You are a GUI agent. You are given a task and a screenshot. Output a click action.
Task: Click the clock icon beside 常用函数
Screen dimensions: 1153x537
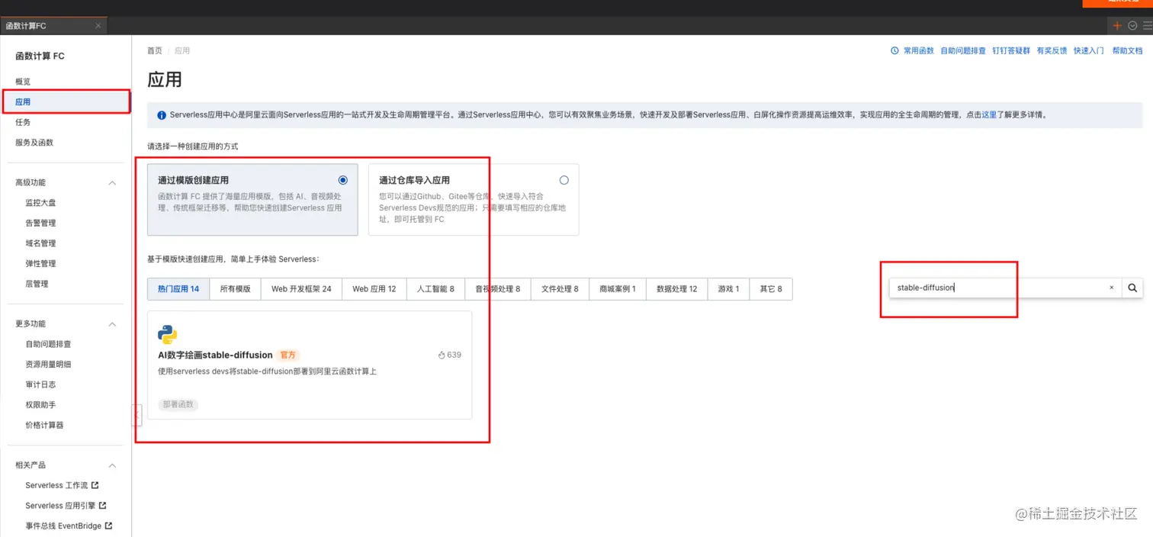894,50
